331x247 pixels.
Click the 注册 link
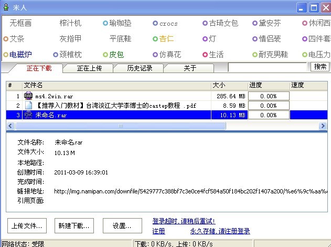point(158,231)
